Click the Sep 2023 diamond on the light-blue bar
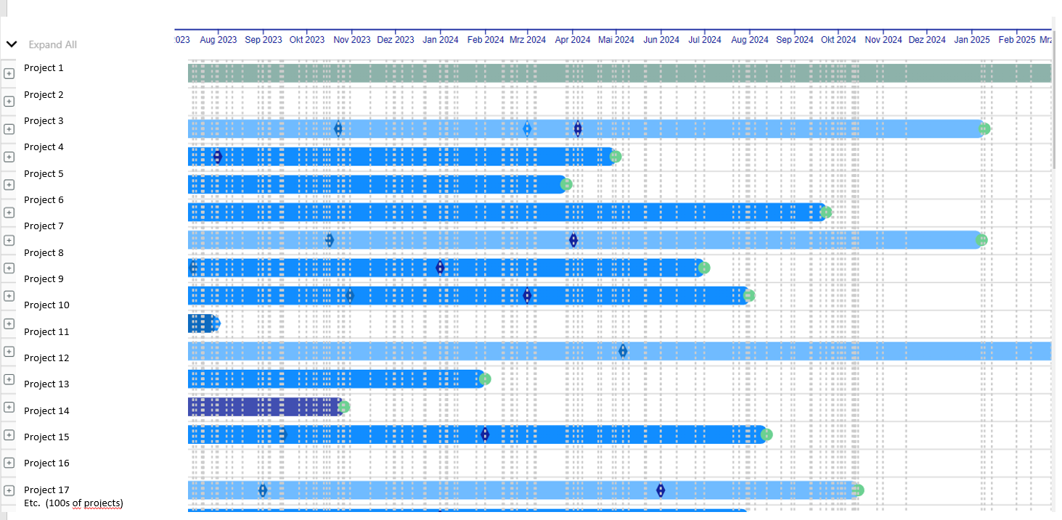The image size is (1062, 520). (263, 490)
